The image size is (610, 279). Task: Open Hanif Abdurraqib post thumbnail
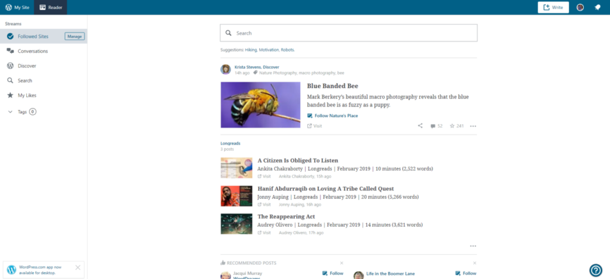pos(236,196)
